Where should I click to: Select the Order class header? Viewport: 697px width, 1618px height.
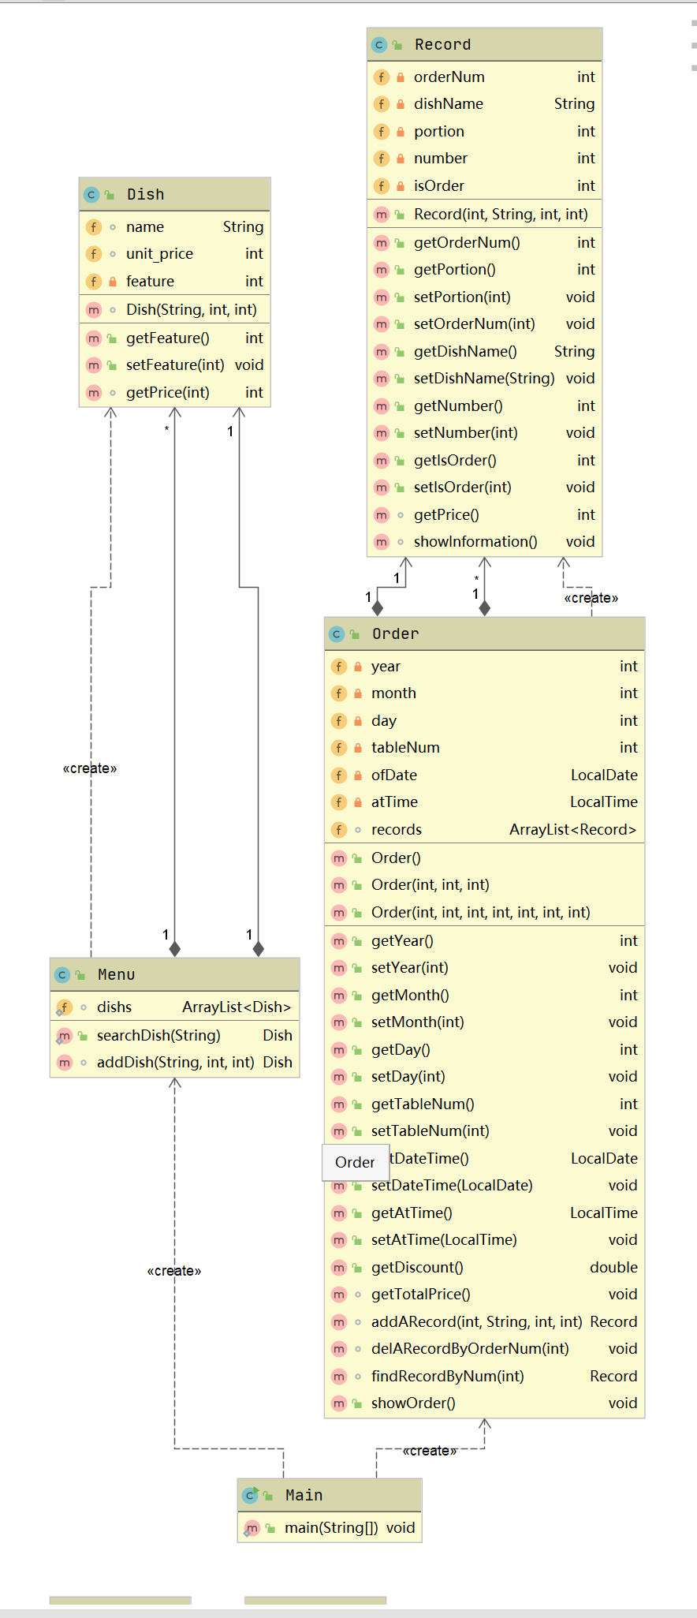[484, 634]
